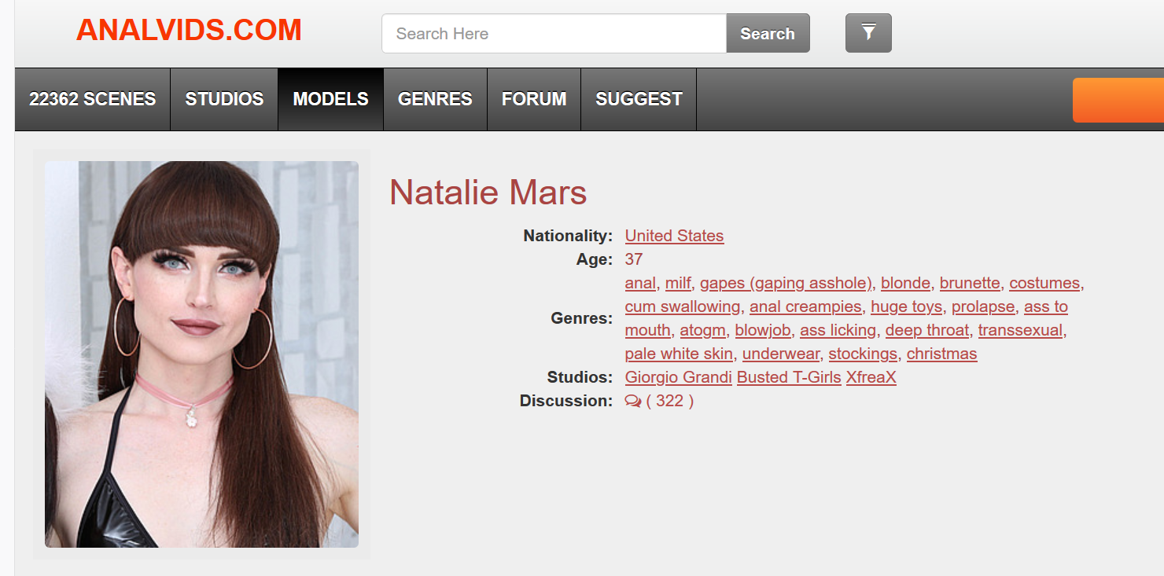Click the profile photo thumbnail
The image size is (1164, 576).
click(x=201, y=354)
